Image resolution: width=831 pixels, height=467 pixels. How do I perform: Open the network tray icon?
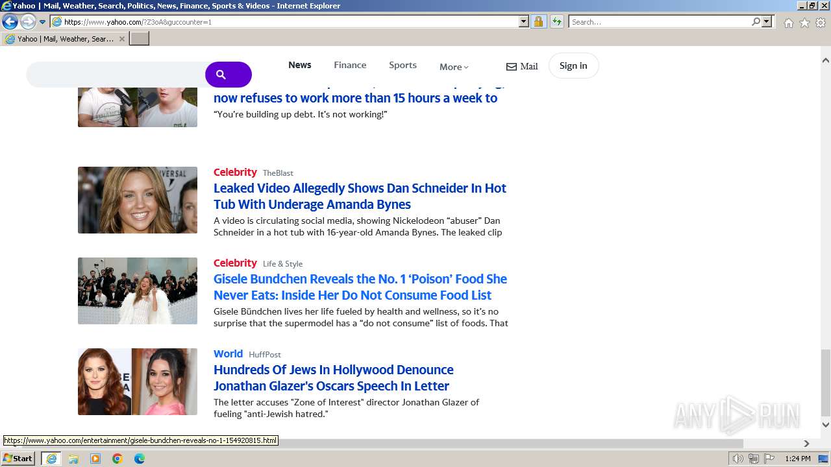(754, 459)
